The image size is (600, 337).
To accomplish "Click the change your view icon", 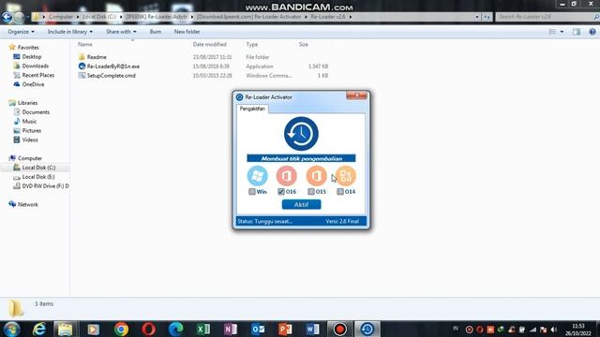I will coord(552,32).
